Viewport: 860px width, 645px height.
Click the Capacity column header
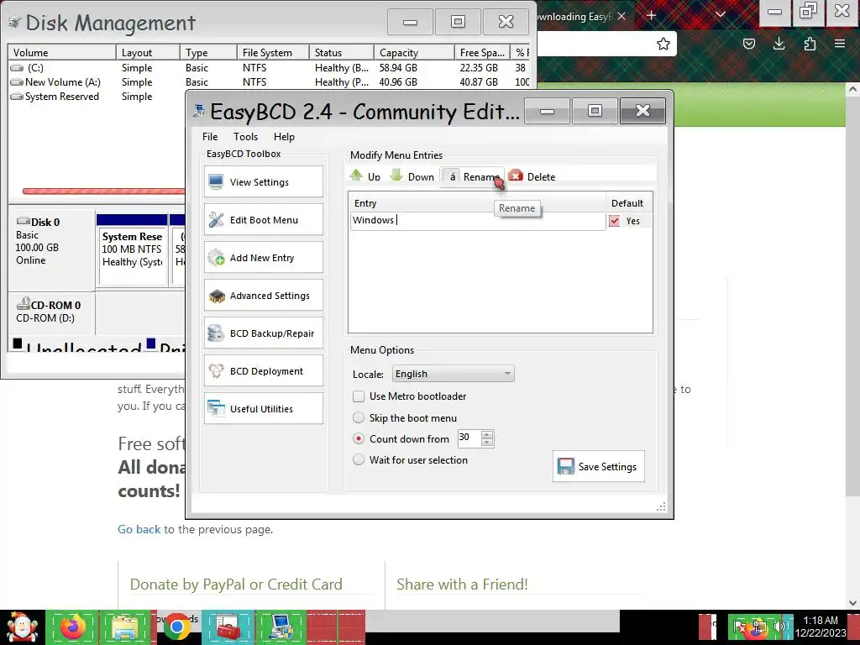[414, 53]
